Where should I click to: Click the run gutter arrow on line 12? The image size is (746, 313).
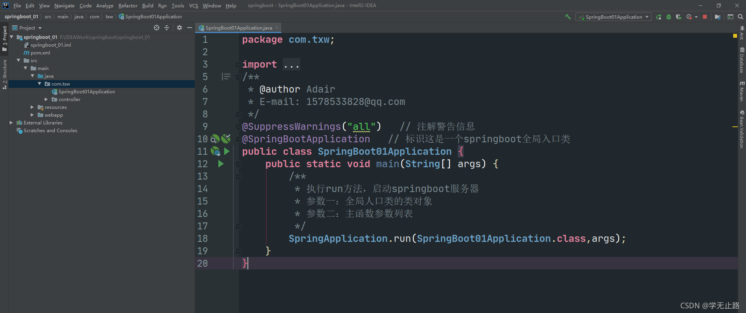(x=221, y=164)
